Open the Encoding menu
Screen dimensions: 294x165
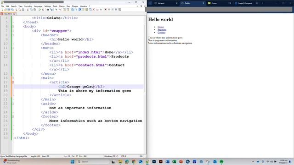pos(28,6)
